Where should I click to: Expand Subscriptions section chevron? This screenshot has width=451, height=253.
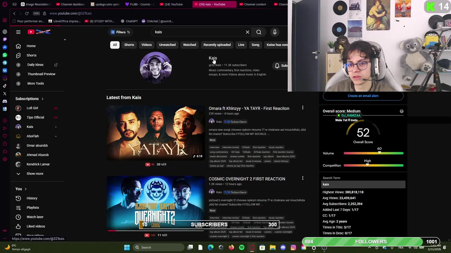tap(42, 99)
